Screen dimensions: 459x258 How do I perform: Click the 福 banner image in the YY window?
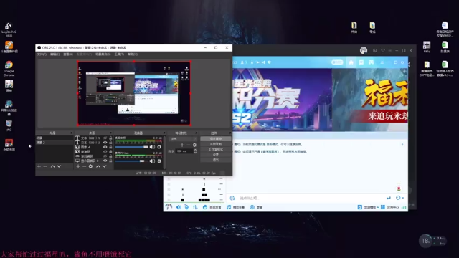370,100
